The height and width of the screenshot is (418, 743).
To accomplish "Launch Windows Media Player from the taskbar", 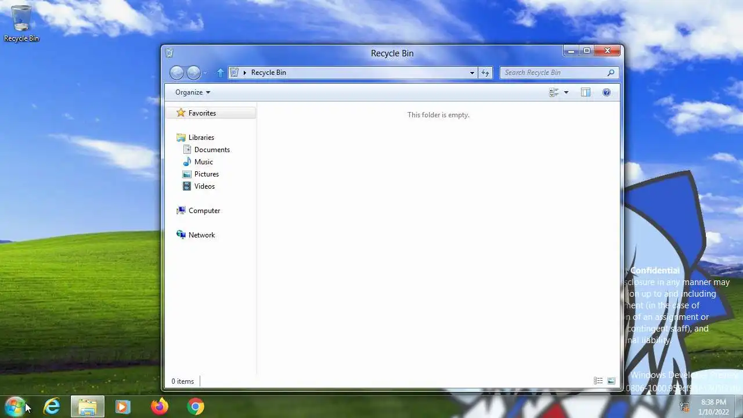I will click(122, 406).
